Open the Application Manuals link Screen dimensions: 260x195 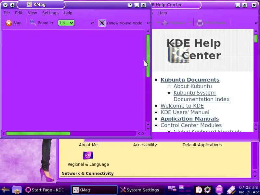click(189, 119)
